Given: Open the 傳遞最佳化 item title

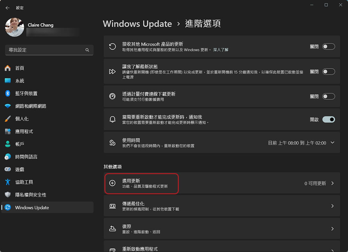Looking at the screenshot, I should tap(133, 203).
